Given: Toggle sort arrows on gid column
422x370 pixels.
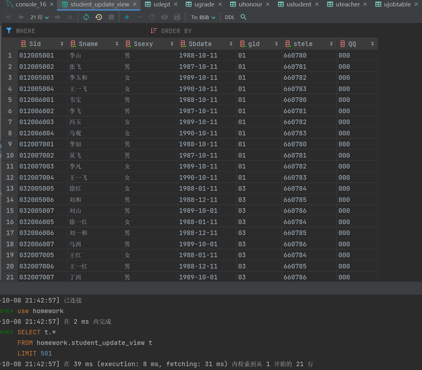Looking at the screenshot, I should pos(276,44).
